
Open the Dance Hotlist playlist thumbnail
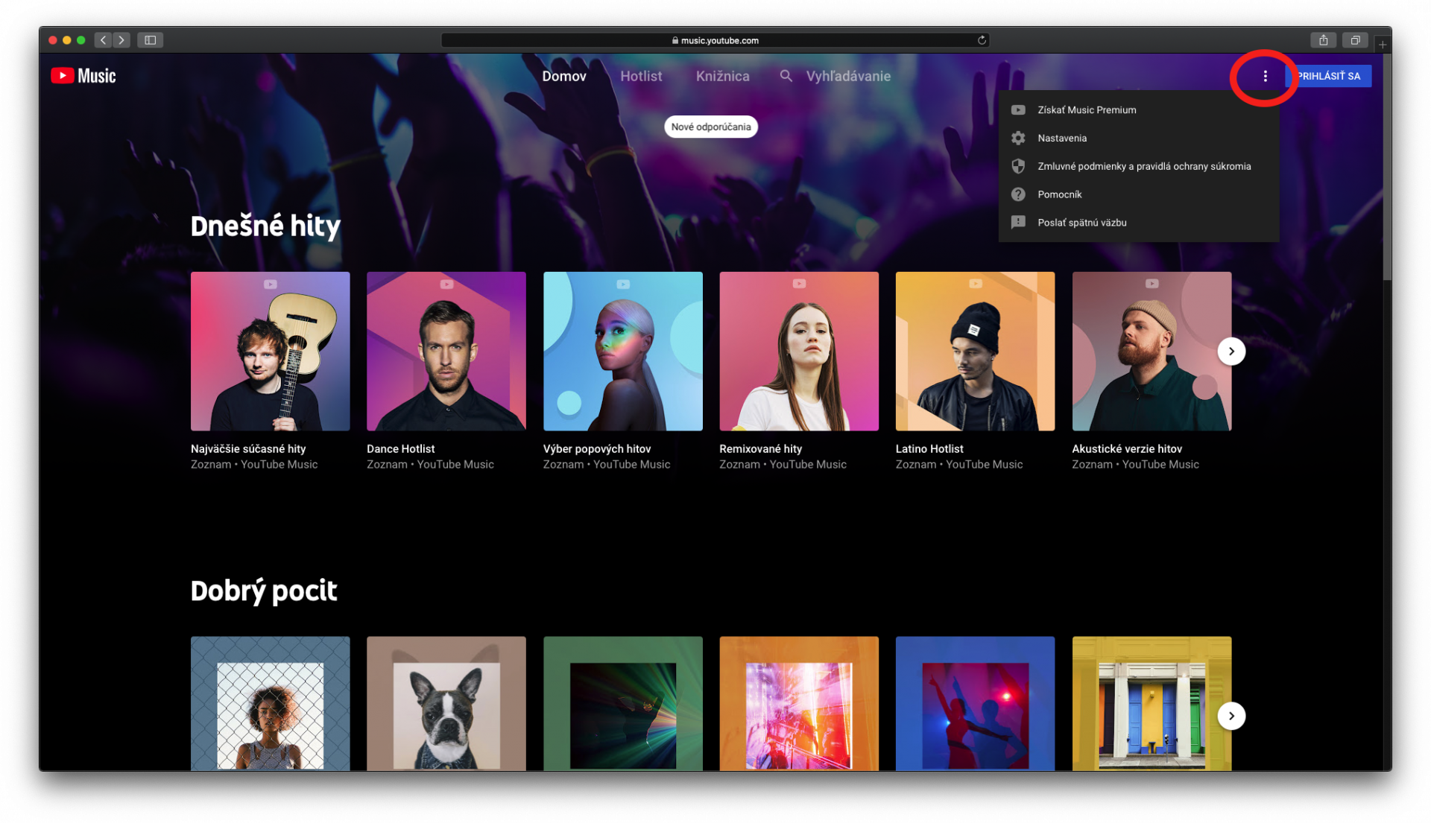(x=446, y=352)
